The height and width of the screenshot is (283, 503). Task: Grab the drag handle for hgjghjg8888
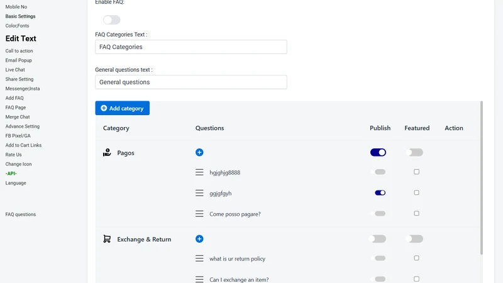coord(199,172)
